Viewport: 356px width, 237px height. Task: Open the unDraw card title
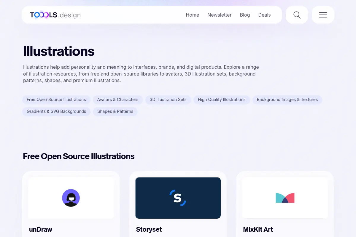click(41, 229)
